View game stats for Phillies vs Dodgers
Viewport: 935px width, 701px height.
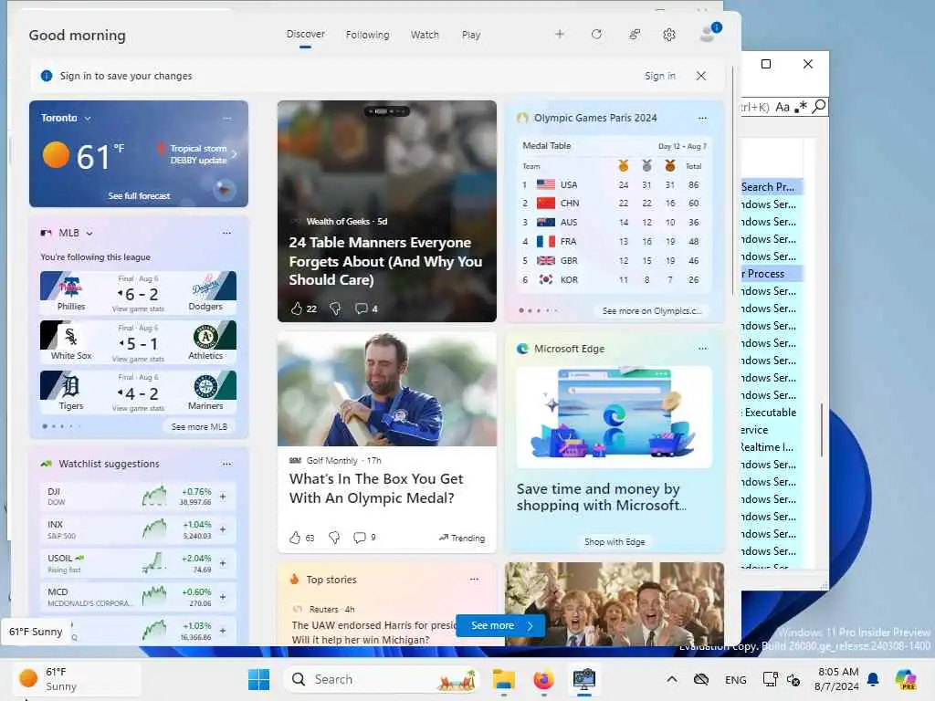click(138, 309)
